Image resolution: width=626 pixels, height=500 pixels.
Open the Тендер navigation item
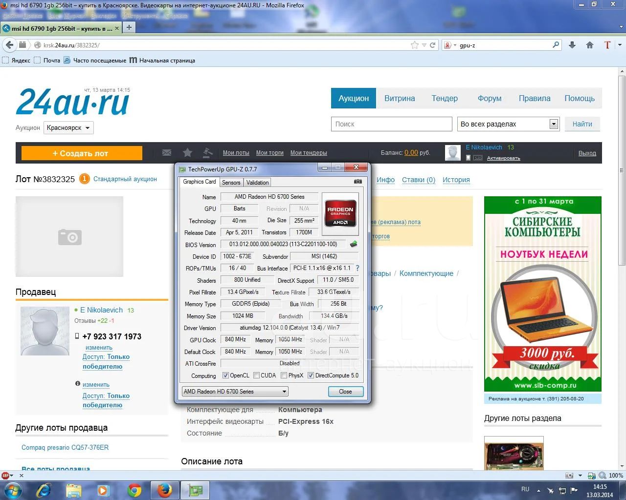click(x=445, y=98)
